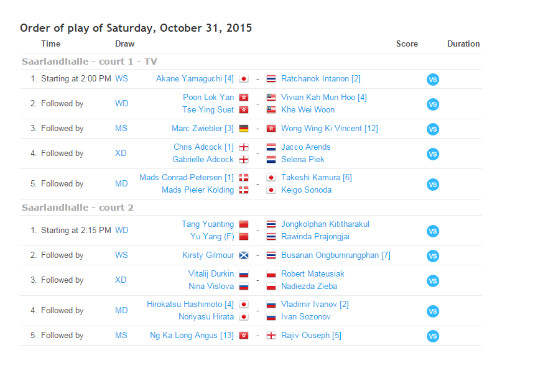Open WS draw link for first match

pos(121,79)
